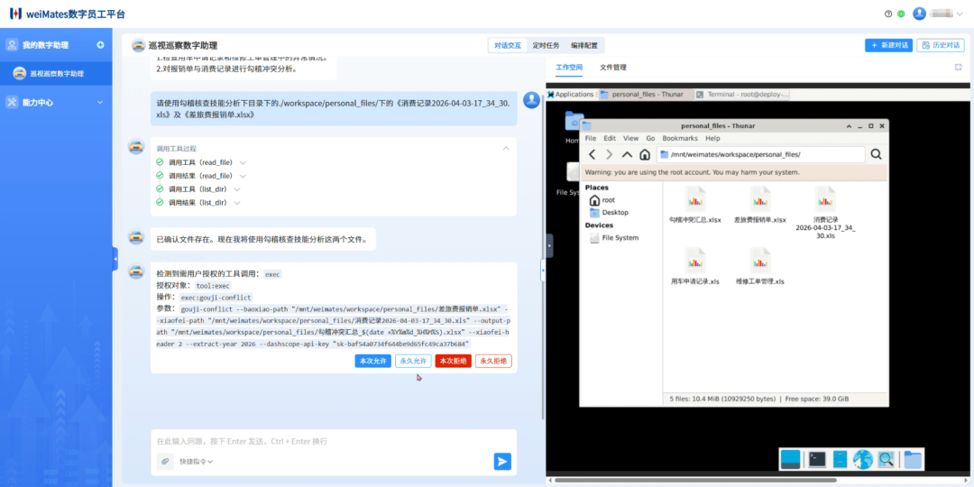Expand the 能力中心 sidebar section
Viewport: 974px width, 487px height.
pos(56,103)
